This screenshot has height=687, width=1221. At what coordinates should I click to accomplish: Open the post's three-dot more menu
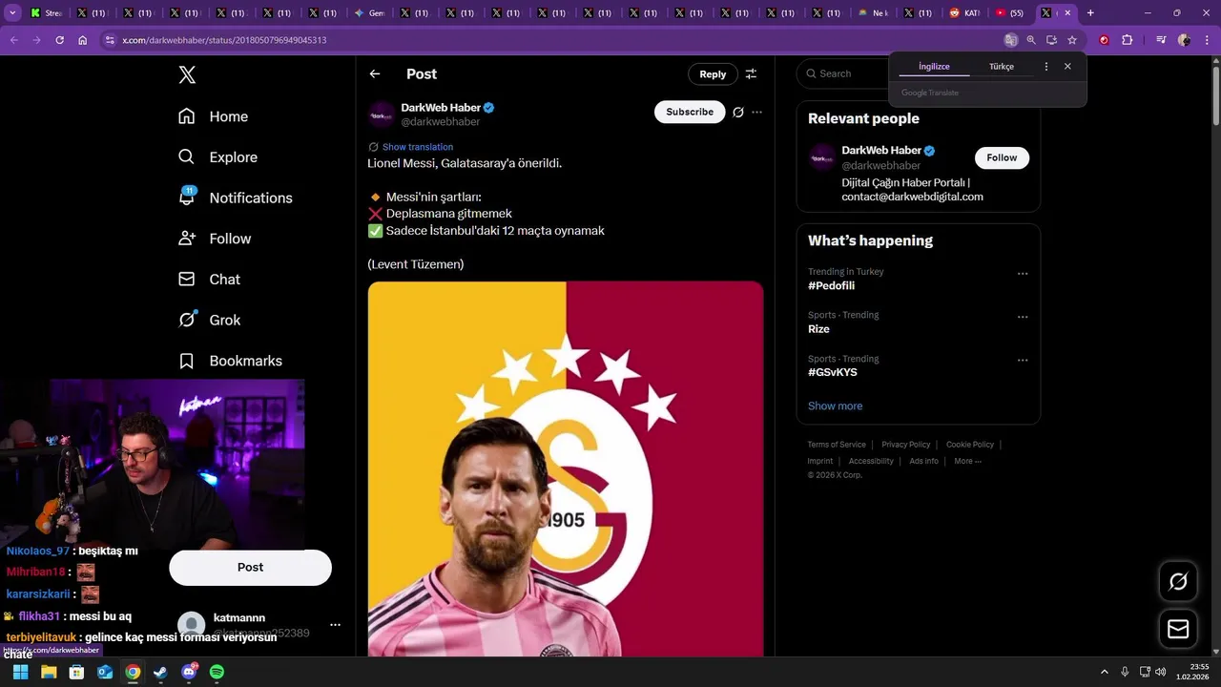click(x=756, y=112)
